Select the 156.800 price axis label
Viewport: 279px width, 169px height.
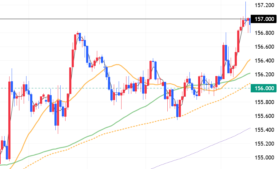(264, 33)
